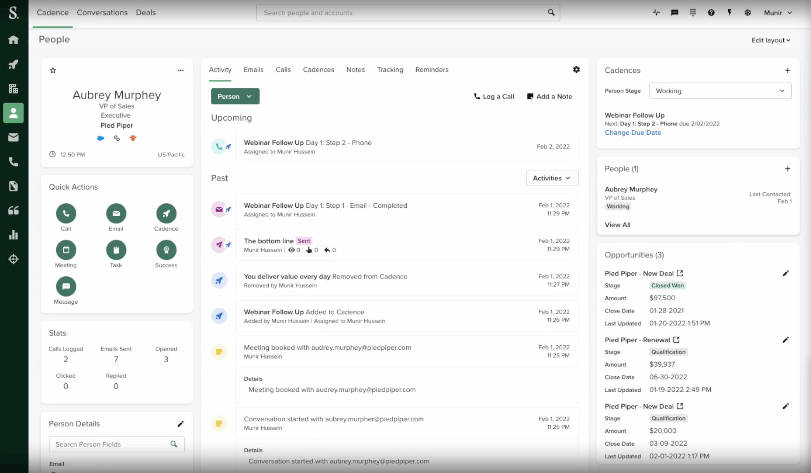Open the Person Stage Working dropdown
The image size is (811, 473).
tap(720, 91)
